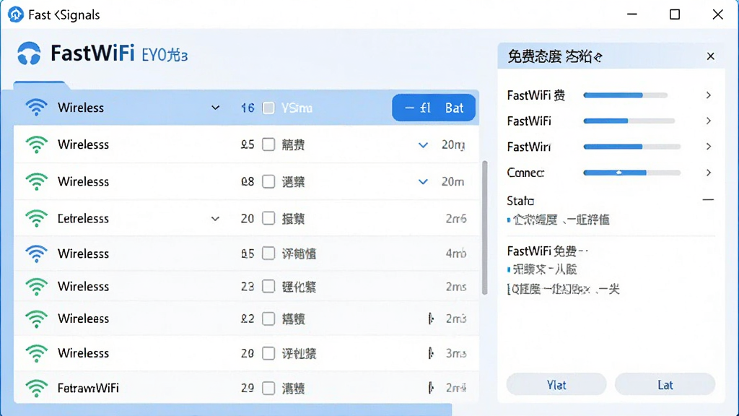Click the FastWiFi headphone logo icon
The width and height of the screenshot is (739, 416).
point(29,53)
